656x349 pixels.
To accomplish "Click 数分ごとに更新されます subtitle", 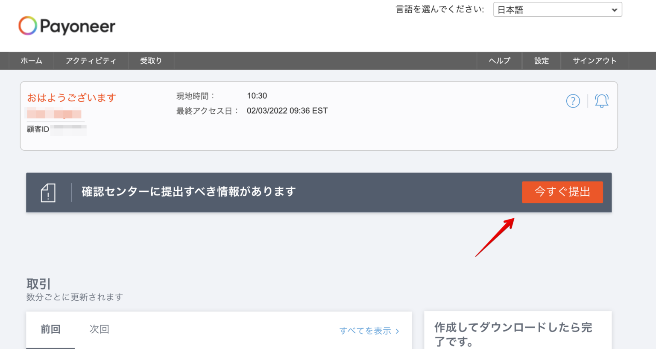I will coord(75,297).
